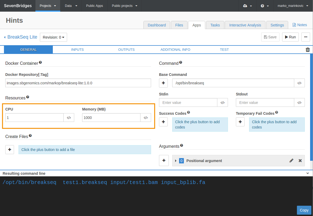
Task: Switch to the INPUTS tab
Action: click(77, 49)
